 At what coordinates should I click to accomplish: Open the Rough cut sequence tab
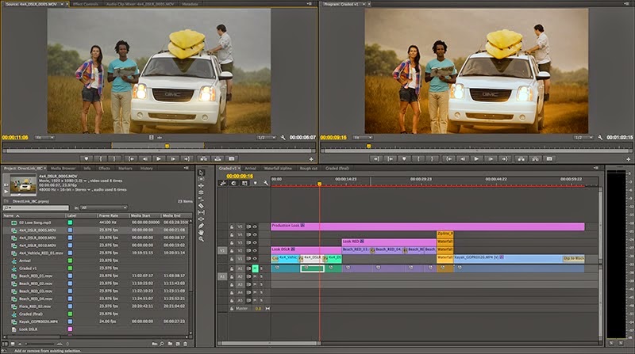(309, 169)
